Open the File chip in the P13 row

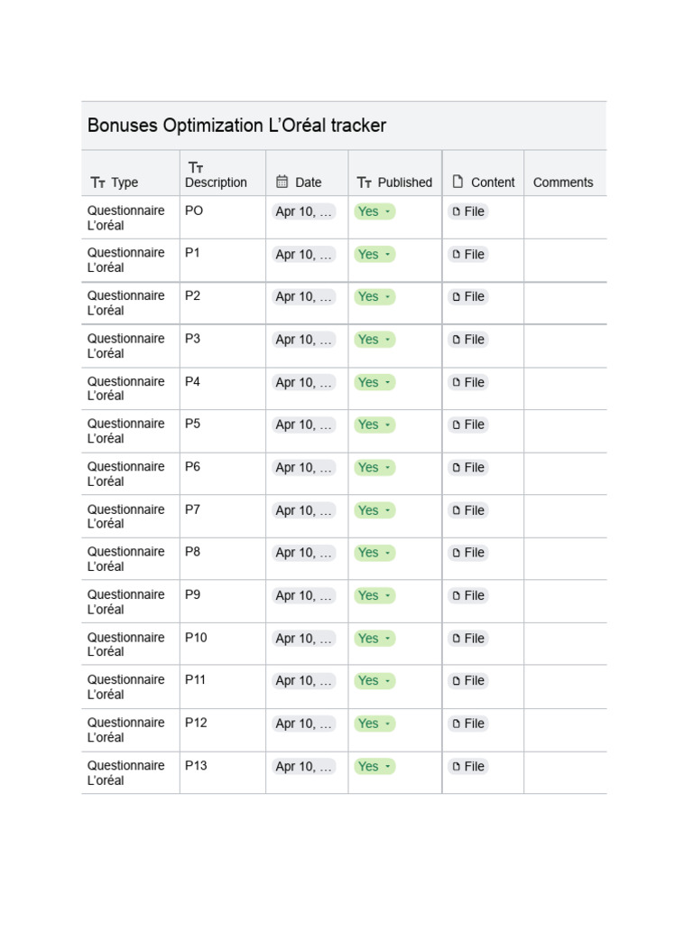point(468,766)
